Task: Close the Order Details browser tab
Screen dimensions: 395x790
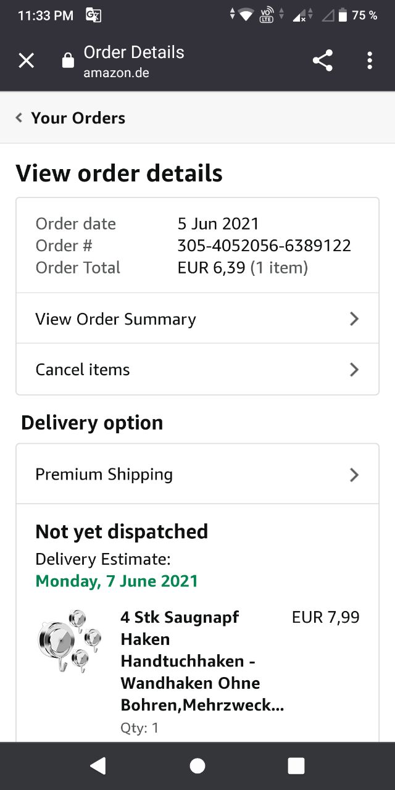Action: coord(26,60)
